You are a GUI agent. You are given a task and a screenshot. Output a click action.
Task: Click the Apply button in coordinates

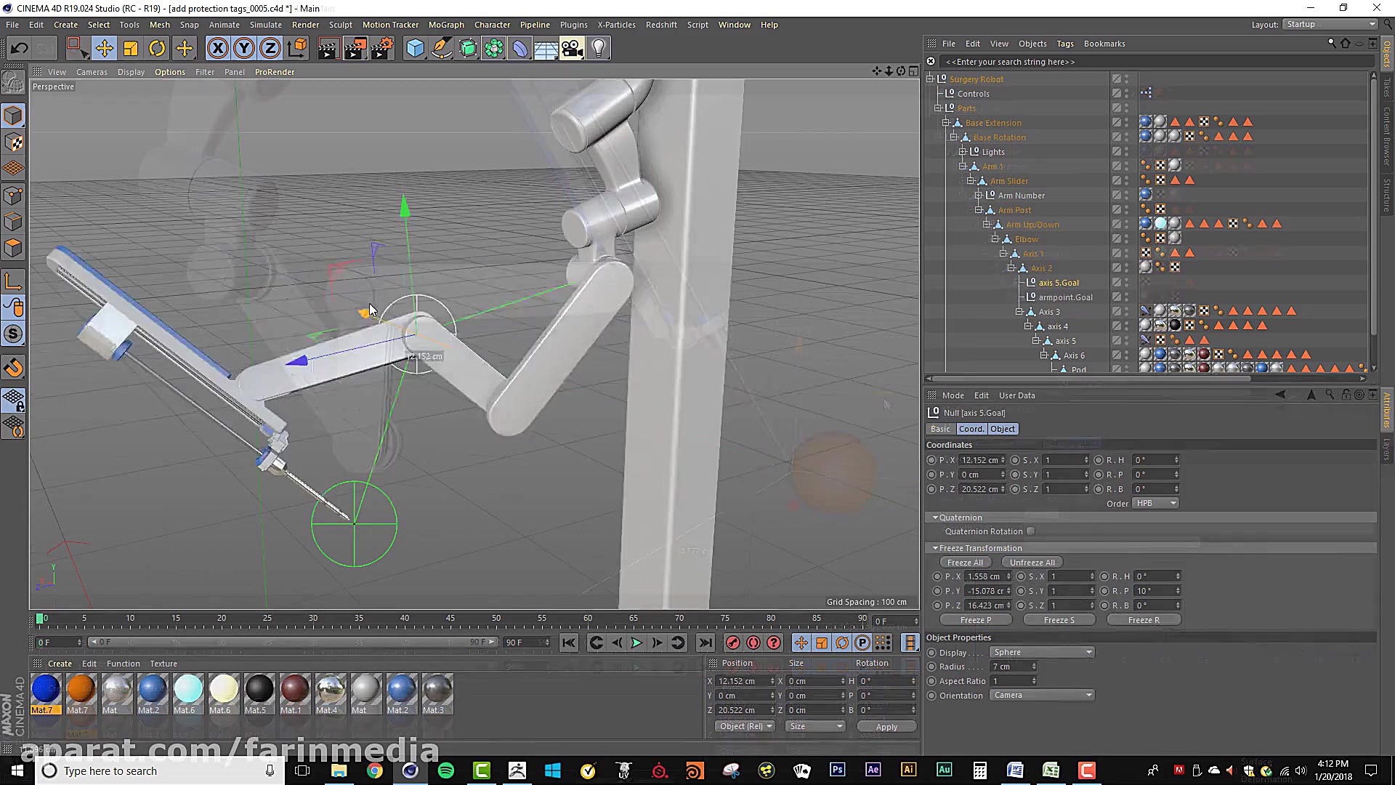pyautogui.click(x=886, y=727)
